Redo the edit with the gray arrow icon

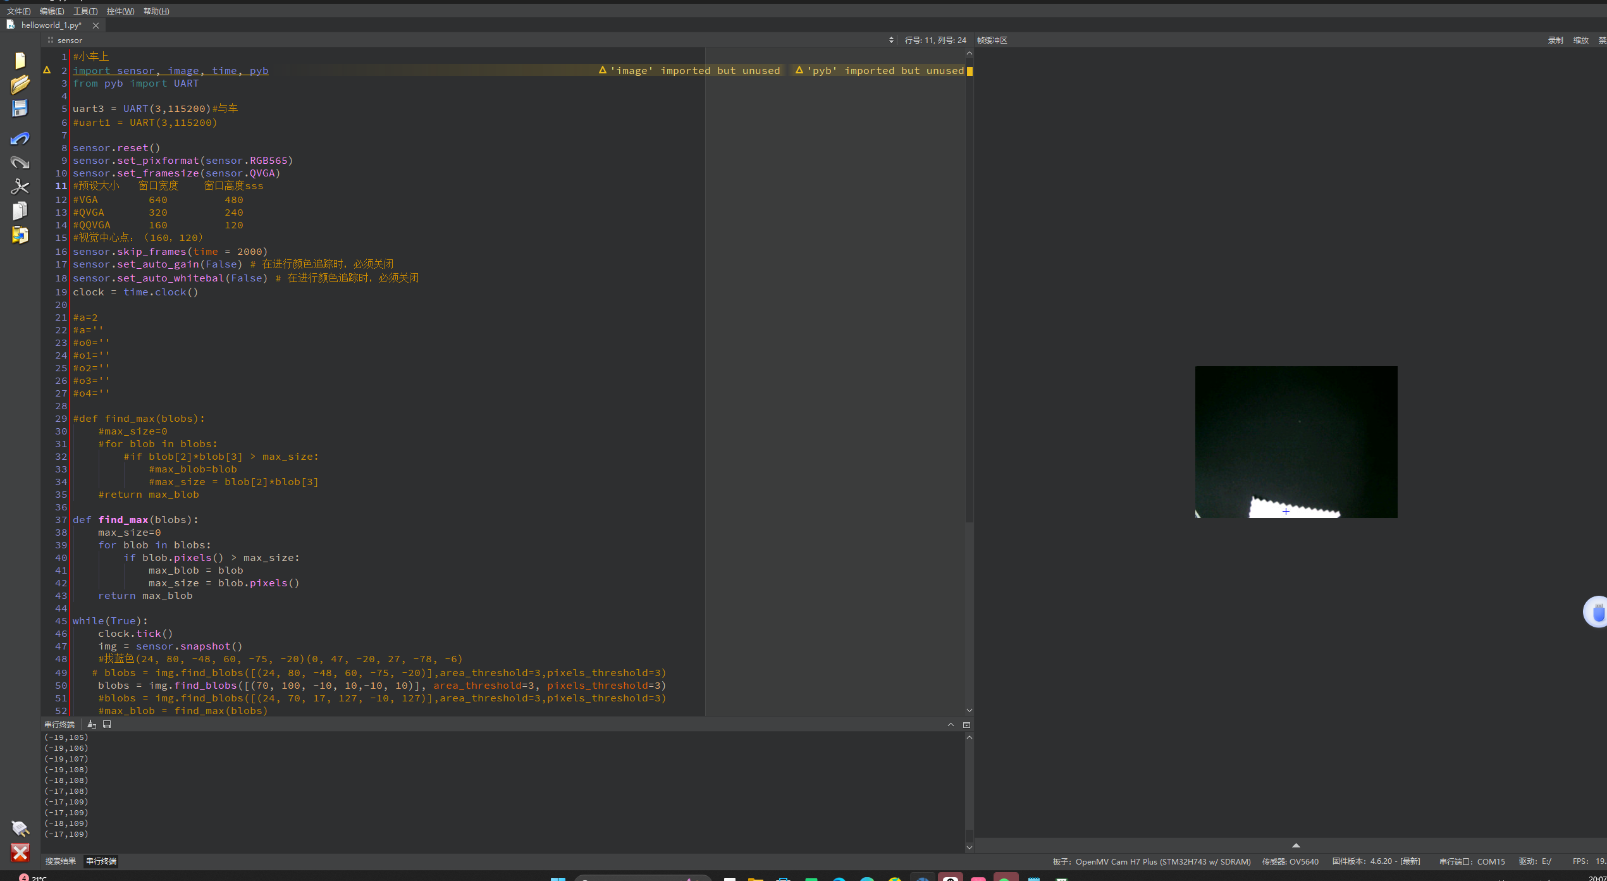coord(20,163)
